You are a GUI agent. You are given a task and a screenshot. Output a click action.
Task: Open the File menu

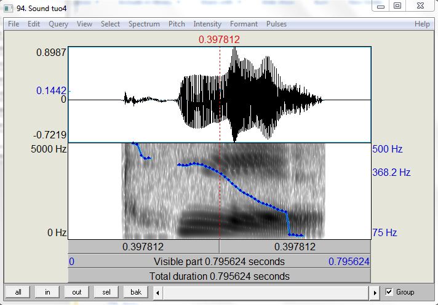tap(14, 24)
